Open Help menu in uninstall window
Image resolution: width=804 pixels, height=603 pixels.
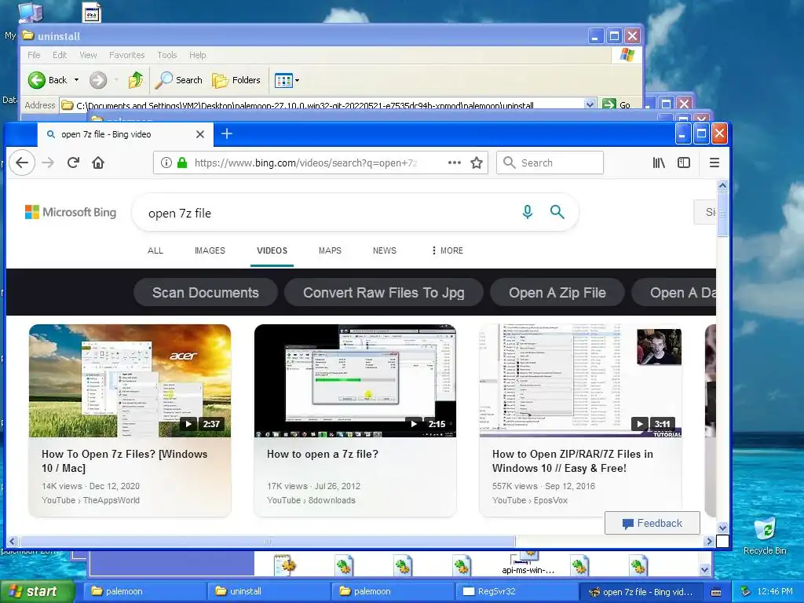click(x=197, y=55)
